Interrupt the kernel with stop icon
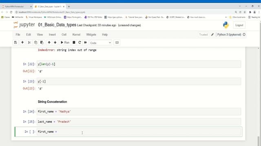Screen dimensions: 261x146 tap(74, 43)
